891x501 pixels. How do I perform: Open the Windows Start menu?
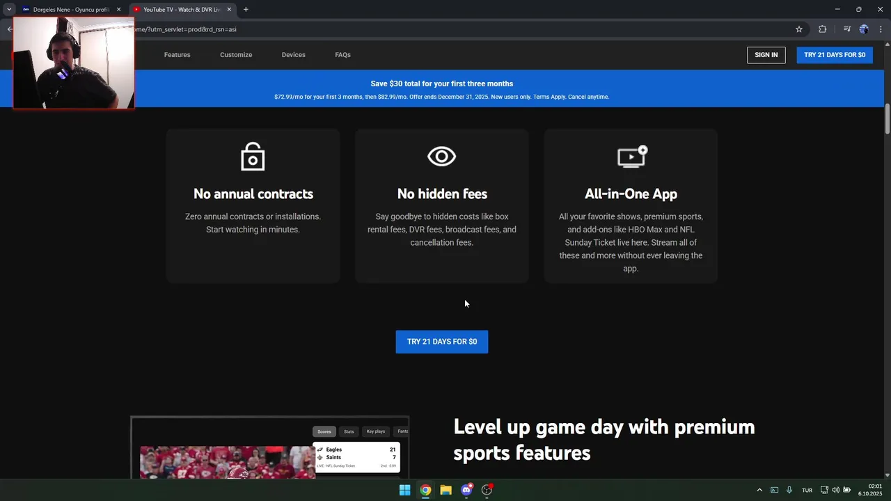(404, 490)
